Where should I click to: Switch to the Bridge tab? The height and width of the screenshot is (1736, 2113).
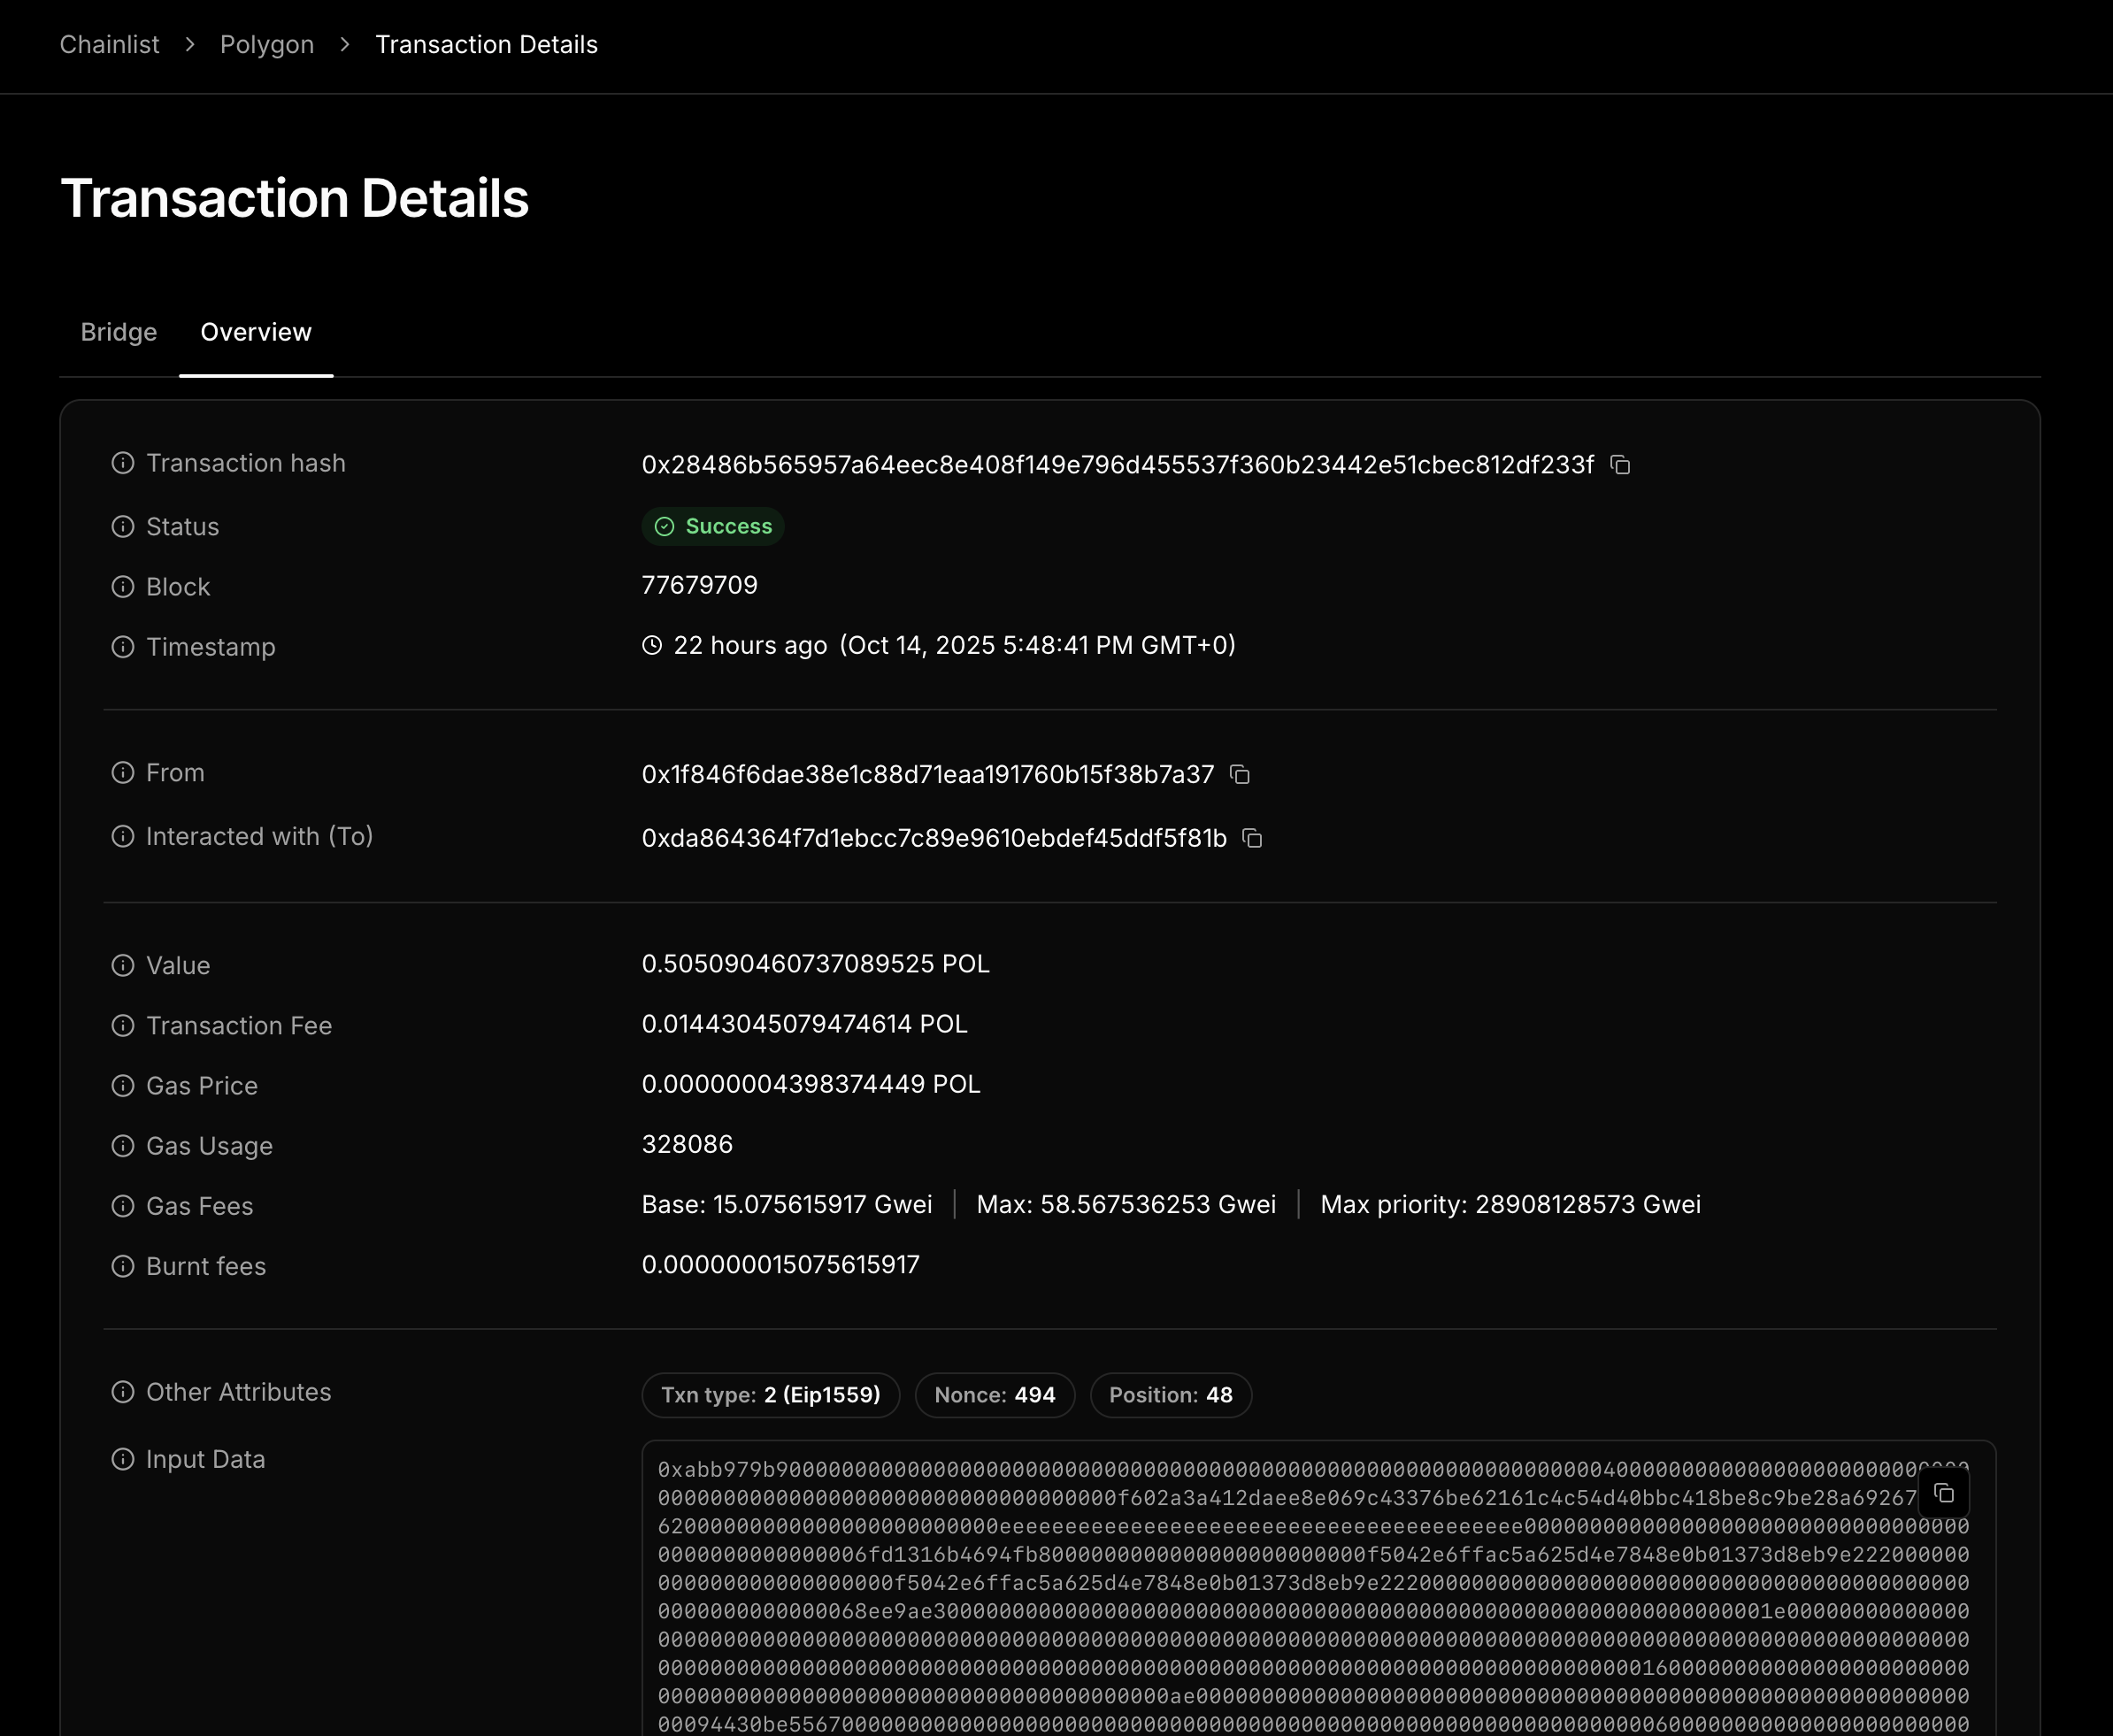pos(119,332)
